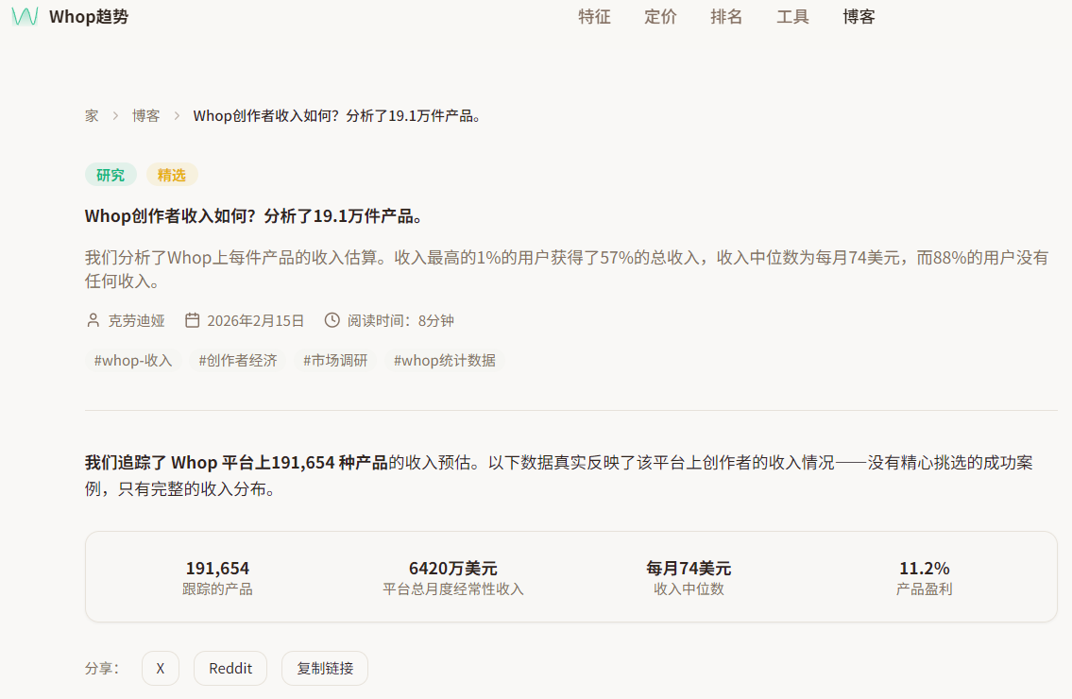Open the #whop统计数据 hashtag

coord(445,361)
